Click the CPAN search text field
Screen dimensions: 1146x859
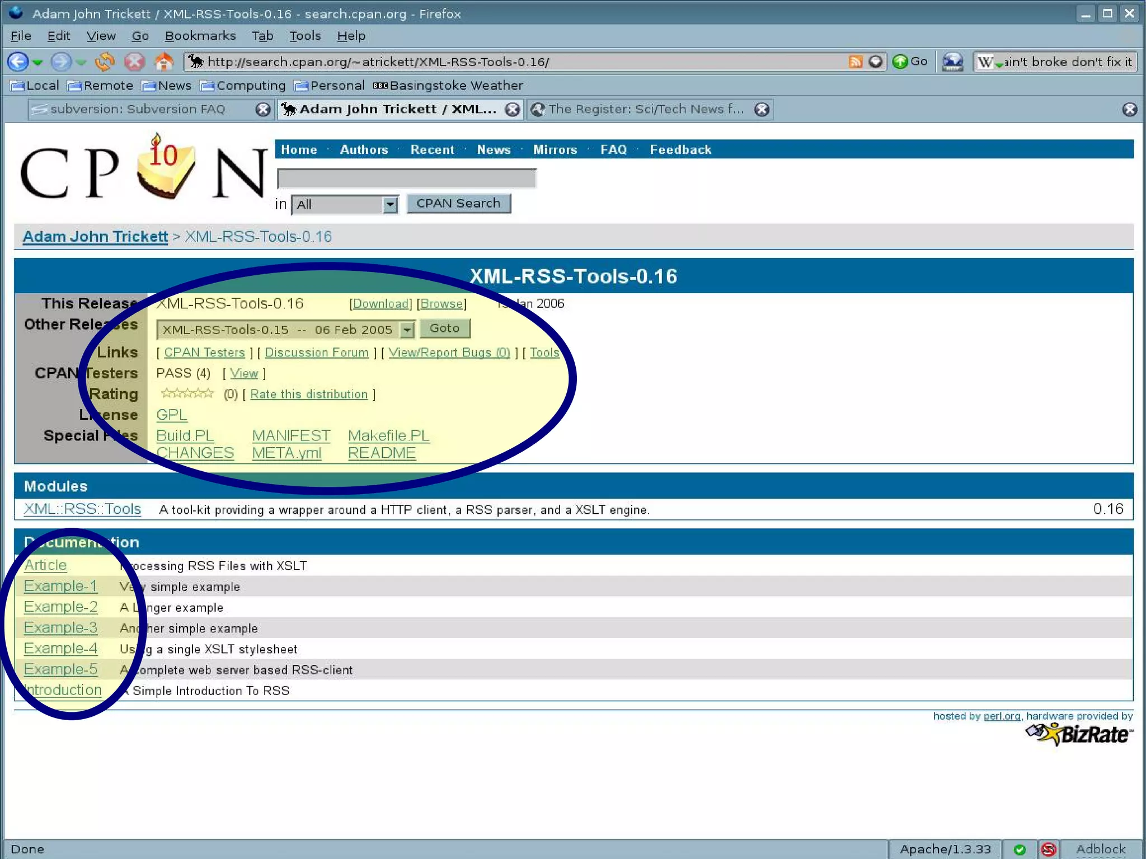(x=407, y=179)
